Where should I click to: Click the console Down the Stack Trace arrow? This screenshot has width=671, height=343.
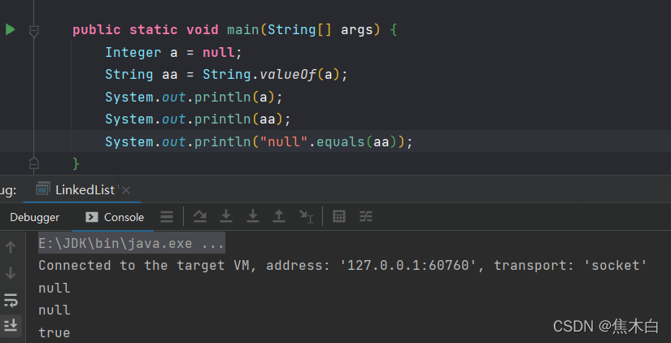[11, 273]
